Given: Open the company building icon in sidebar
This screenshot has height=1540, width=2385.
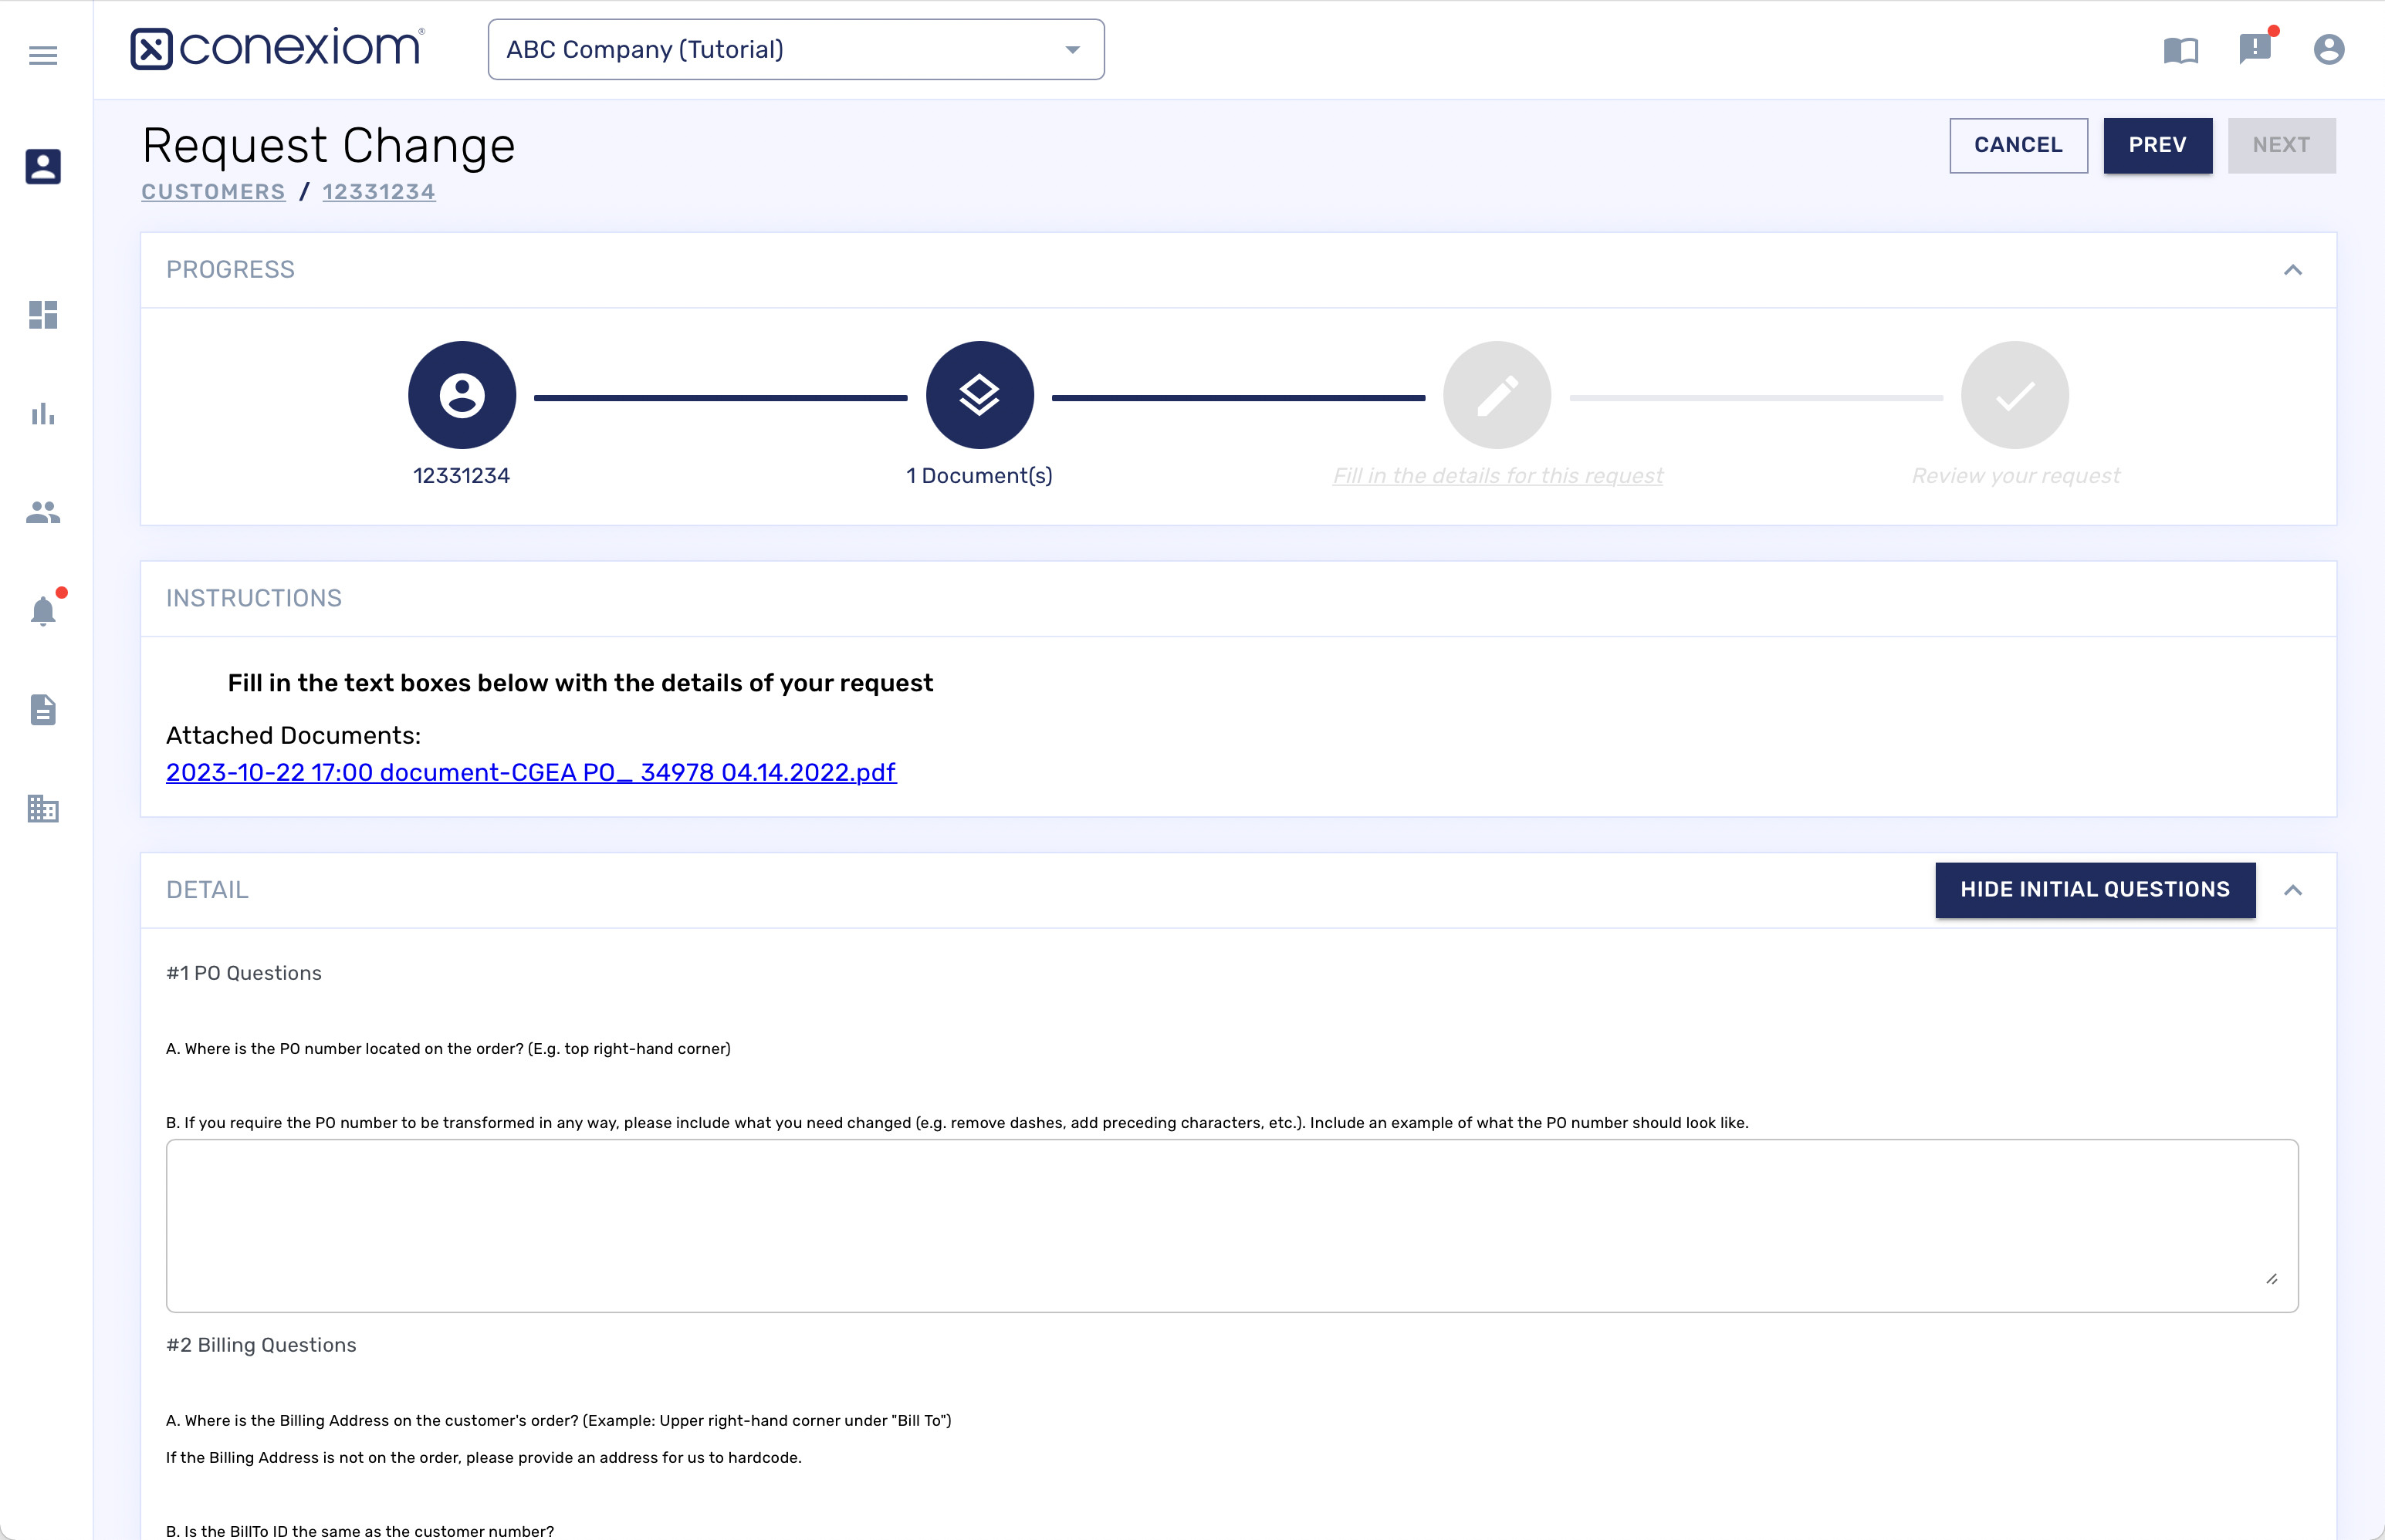Looking at the screenshot, I should point(43,808).
